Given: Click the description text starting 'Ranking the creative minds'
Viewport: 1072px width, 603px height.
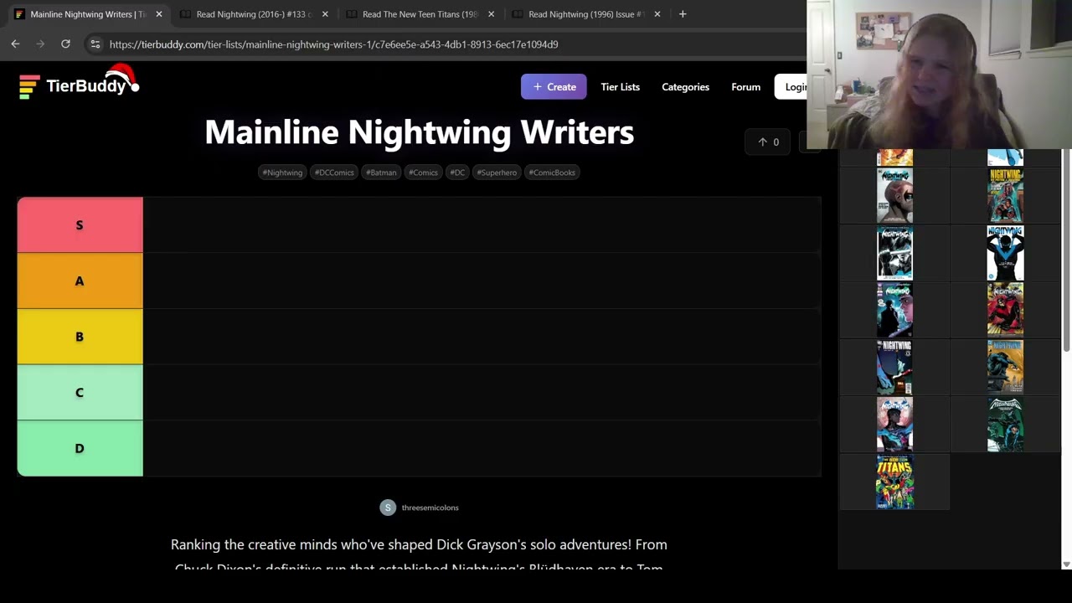Looking at the screenshot, I should coord(419,555).
